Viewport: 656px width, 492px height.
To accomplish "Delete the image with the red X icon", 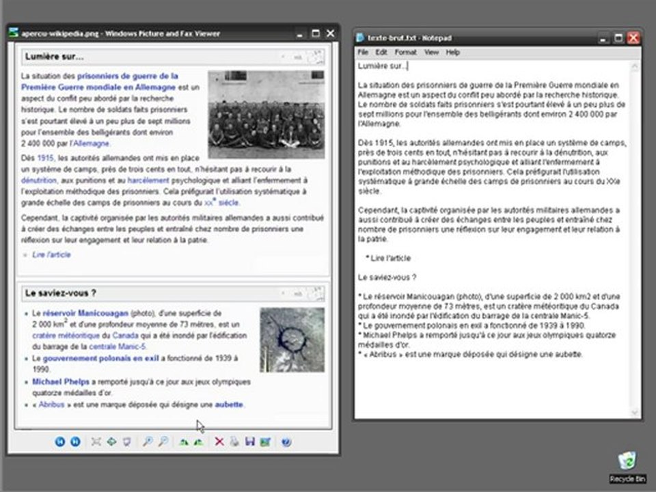I will (x=219, y=441).
